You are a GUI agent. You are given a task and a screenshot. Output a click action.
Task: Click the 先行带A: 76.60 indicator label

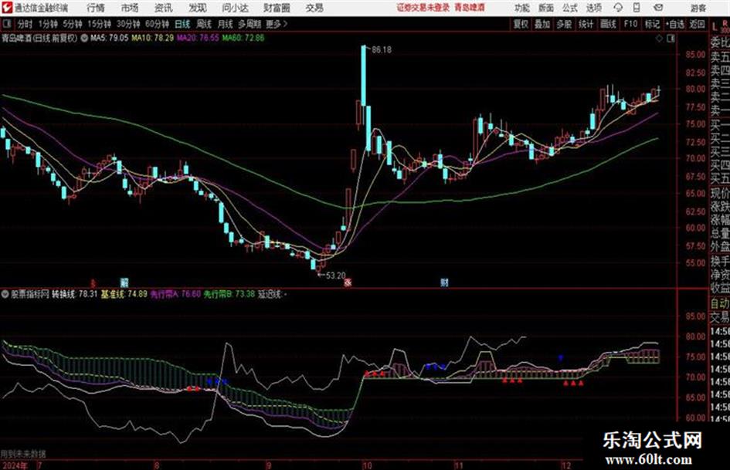(x=175, y=294)
